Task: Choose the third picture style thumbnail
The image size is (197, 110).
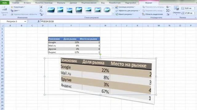Action: pyautogui.click(x=70, y=10)
